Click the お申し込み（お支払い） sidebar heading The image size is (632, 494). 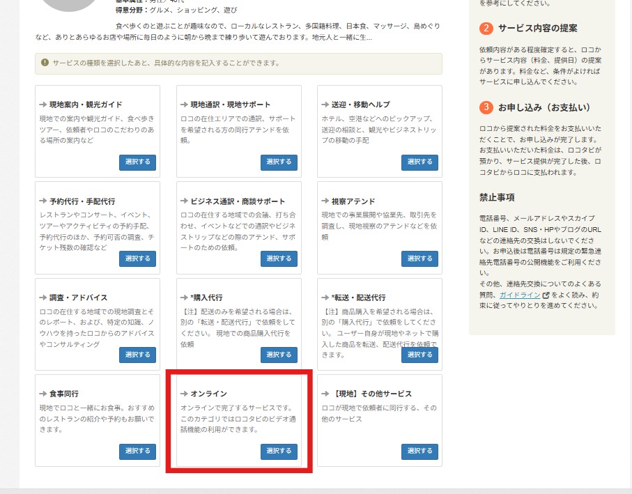(544, 107)
